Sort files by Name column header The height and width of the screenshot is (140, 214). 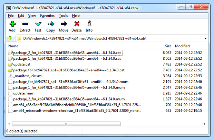[13, 46]
